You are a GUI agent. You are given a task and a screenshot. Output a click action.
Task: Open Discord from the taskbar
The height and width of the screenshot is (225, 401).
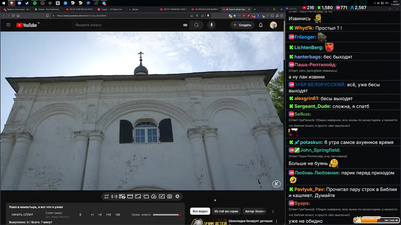click(x=19, y=3)
